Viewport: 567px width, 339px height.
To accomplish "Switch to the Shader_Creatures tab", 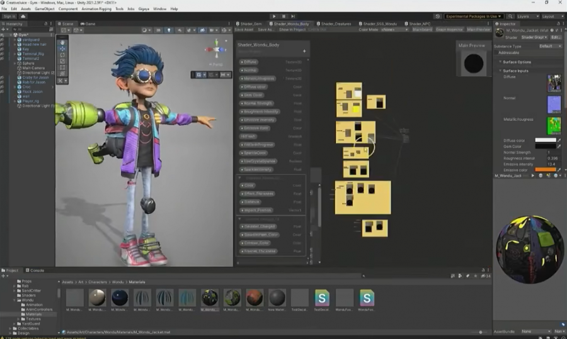I will (x=334, y=24).
